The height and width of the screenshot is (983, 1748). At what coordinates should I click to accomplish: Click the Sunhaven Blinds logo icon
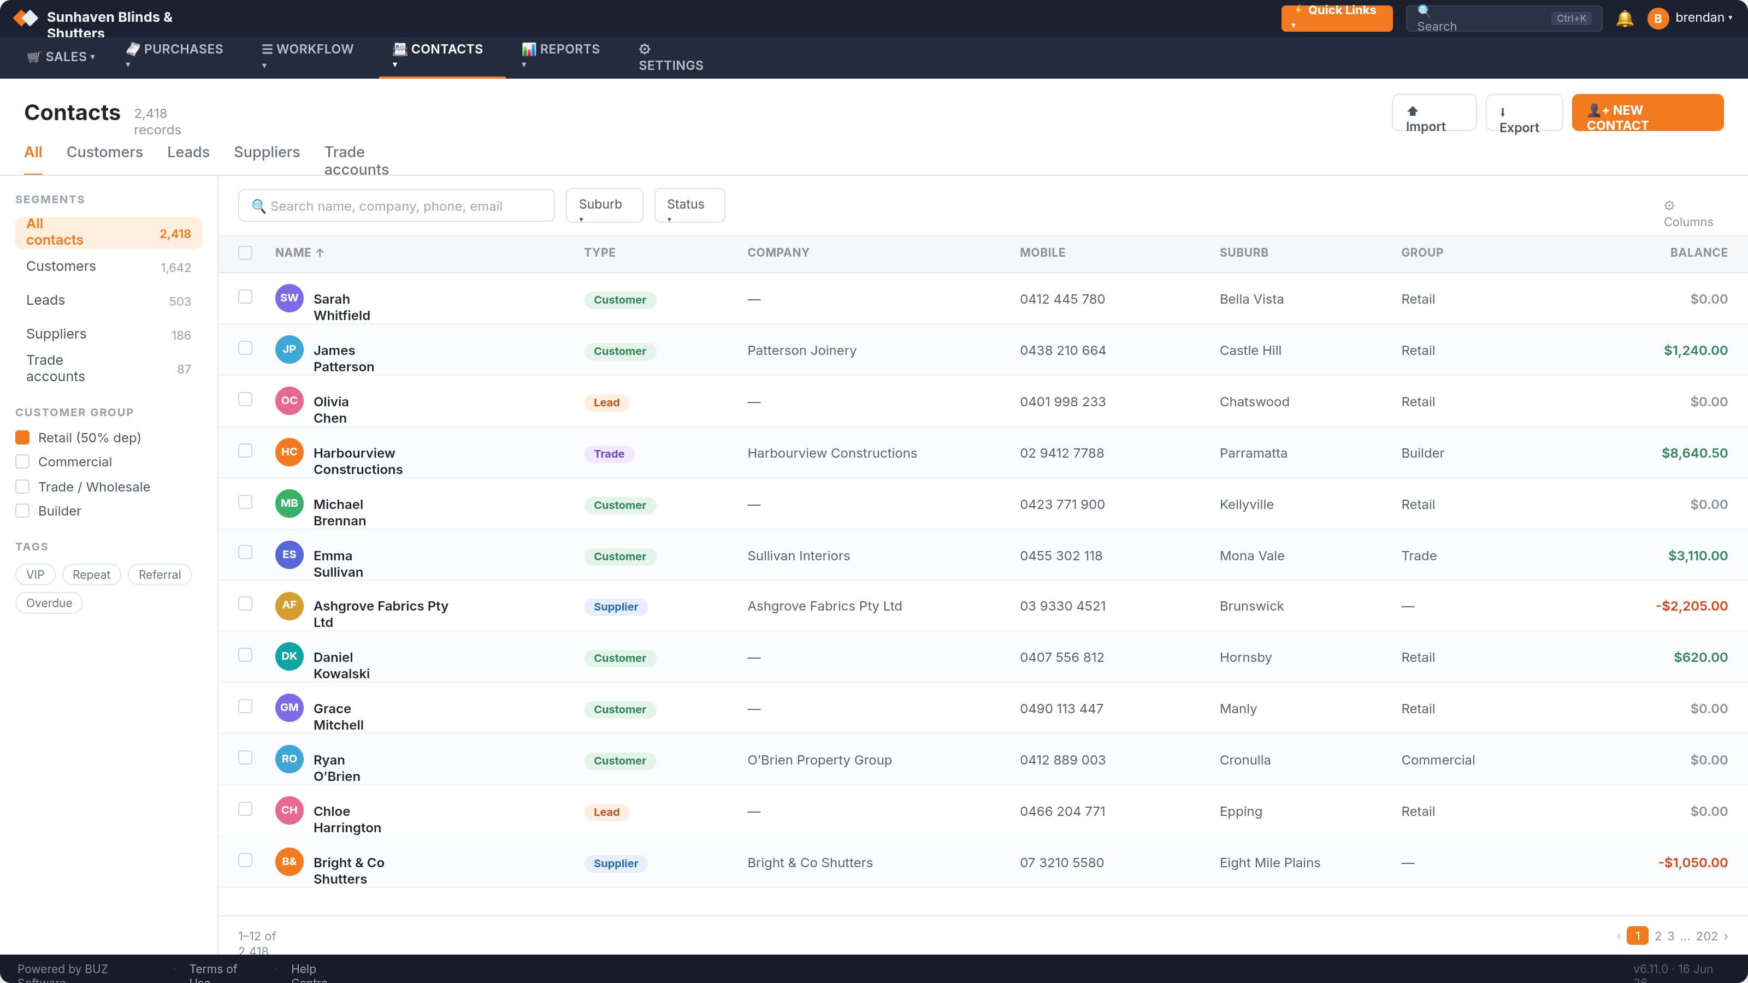tap(26, 17)
